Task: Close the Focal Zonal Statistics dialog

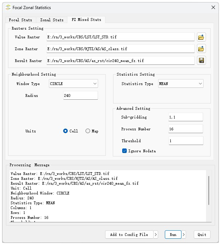Action: 213,7
